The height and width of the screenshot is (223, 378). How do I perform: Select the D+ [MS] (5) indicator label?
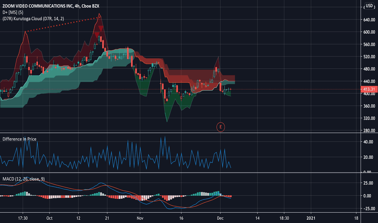tap(13, 12)
